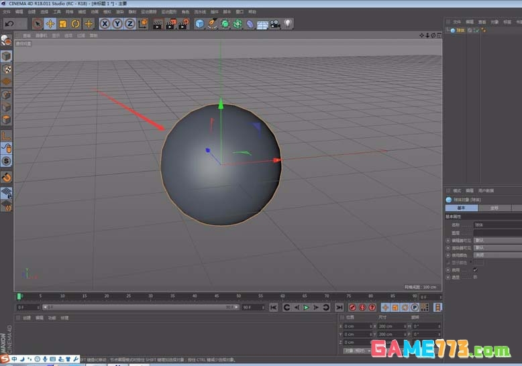Select the Scale tool in top toolbar
This screenshot has width=522, height=366.
point(63,23)
